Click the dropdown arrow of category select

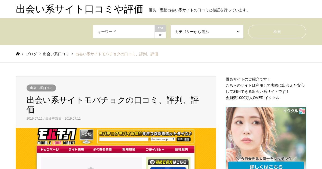(238, 32)
